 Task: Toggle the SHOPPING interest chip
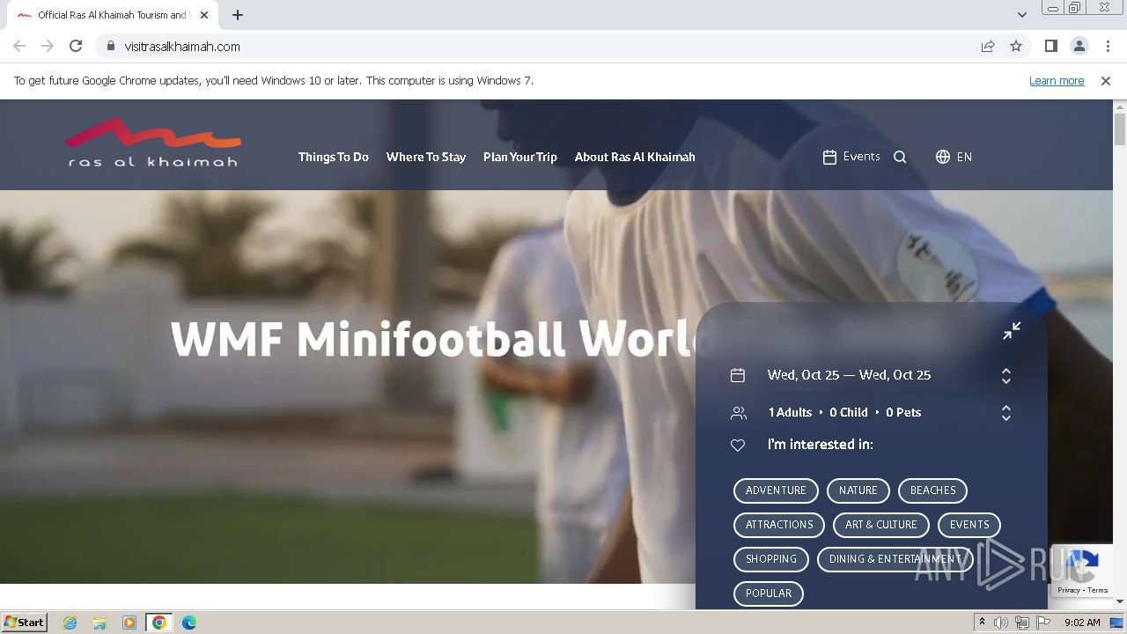771,559
